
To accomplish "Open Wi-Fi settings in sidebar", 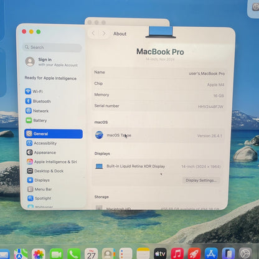I will [34, 92].
